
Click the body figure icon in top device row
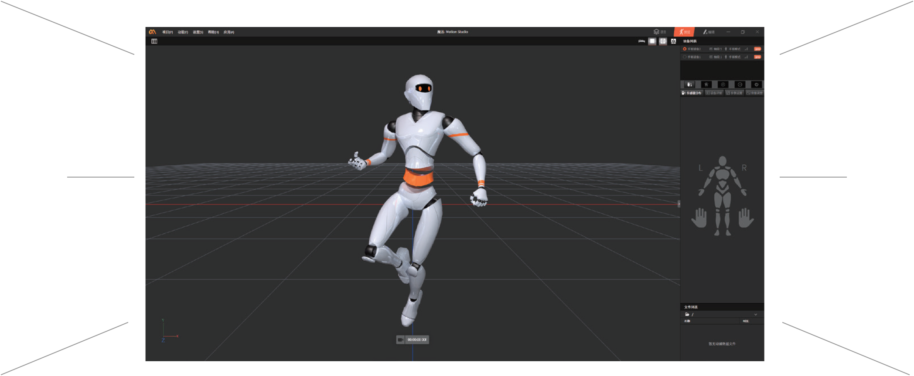(x=726, y=49)
